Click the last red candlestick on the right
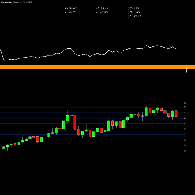 176,113
